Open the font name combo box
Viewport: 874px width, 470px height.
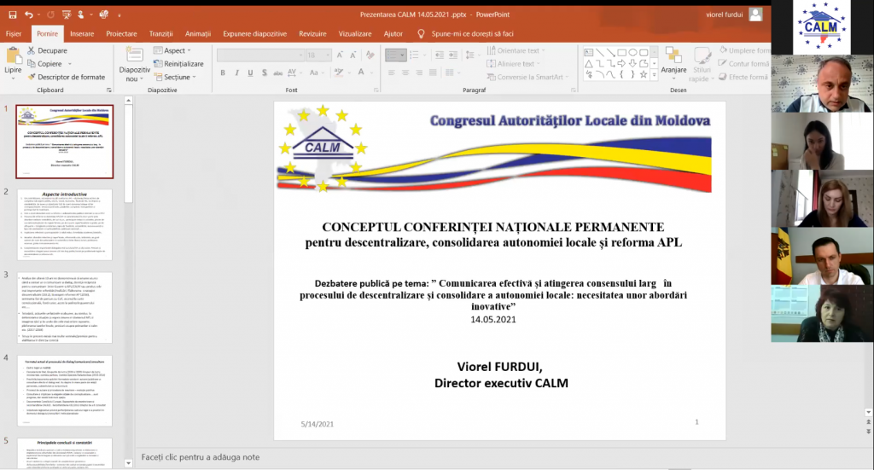coord(260,55)
